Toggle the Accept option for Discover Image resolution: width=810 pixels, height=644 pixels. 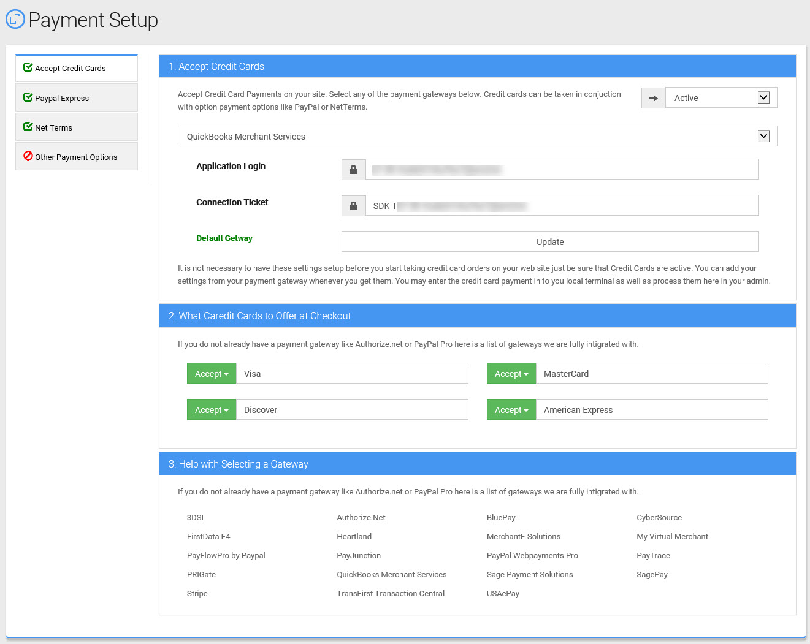(212, 410)
